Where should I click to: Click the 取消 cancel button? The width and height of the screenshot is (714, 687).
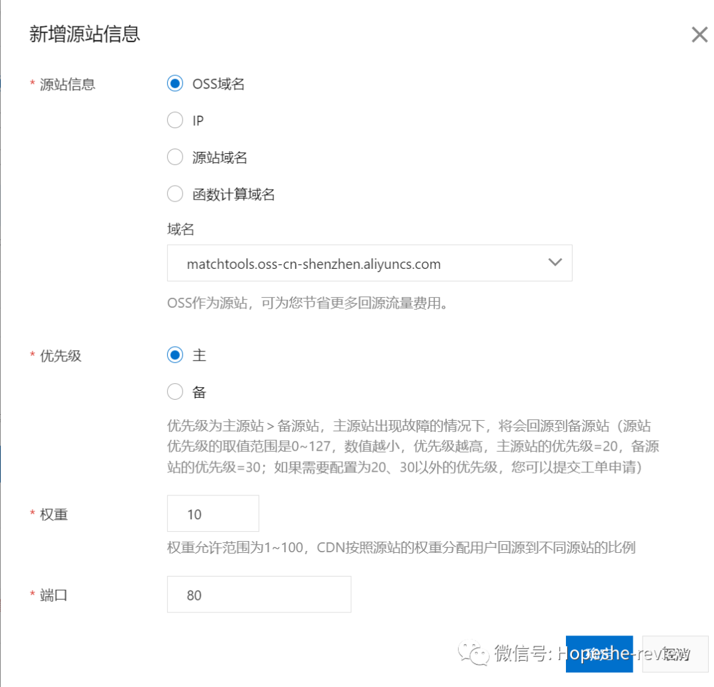coord(674,654)
